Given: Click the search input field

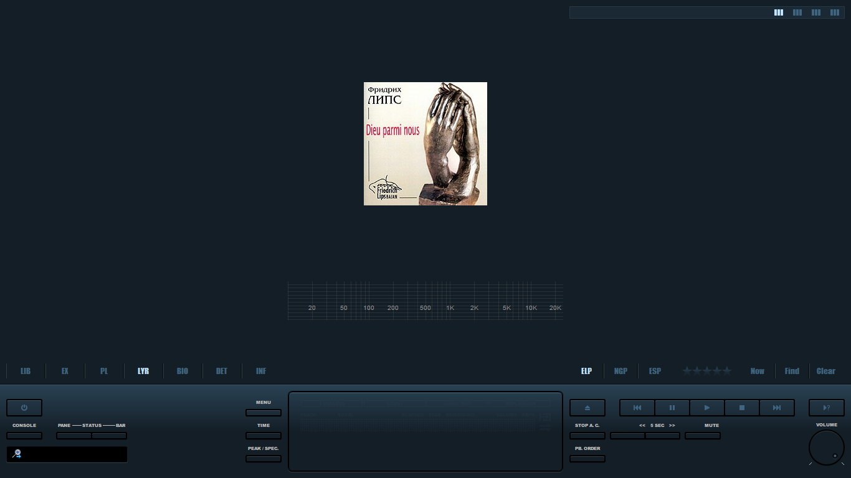Looking at the screenshot, I should pos(67,454).
